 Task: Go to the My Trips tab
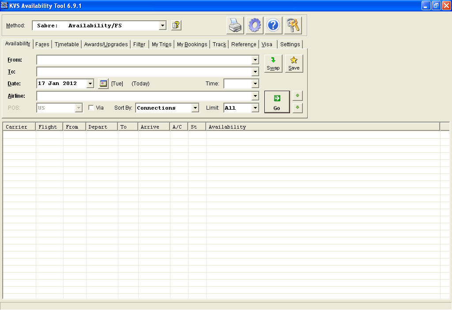click(x=162, y=44)
